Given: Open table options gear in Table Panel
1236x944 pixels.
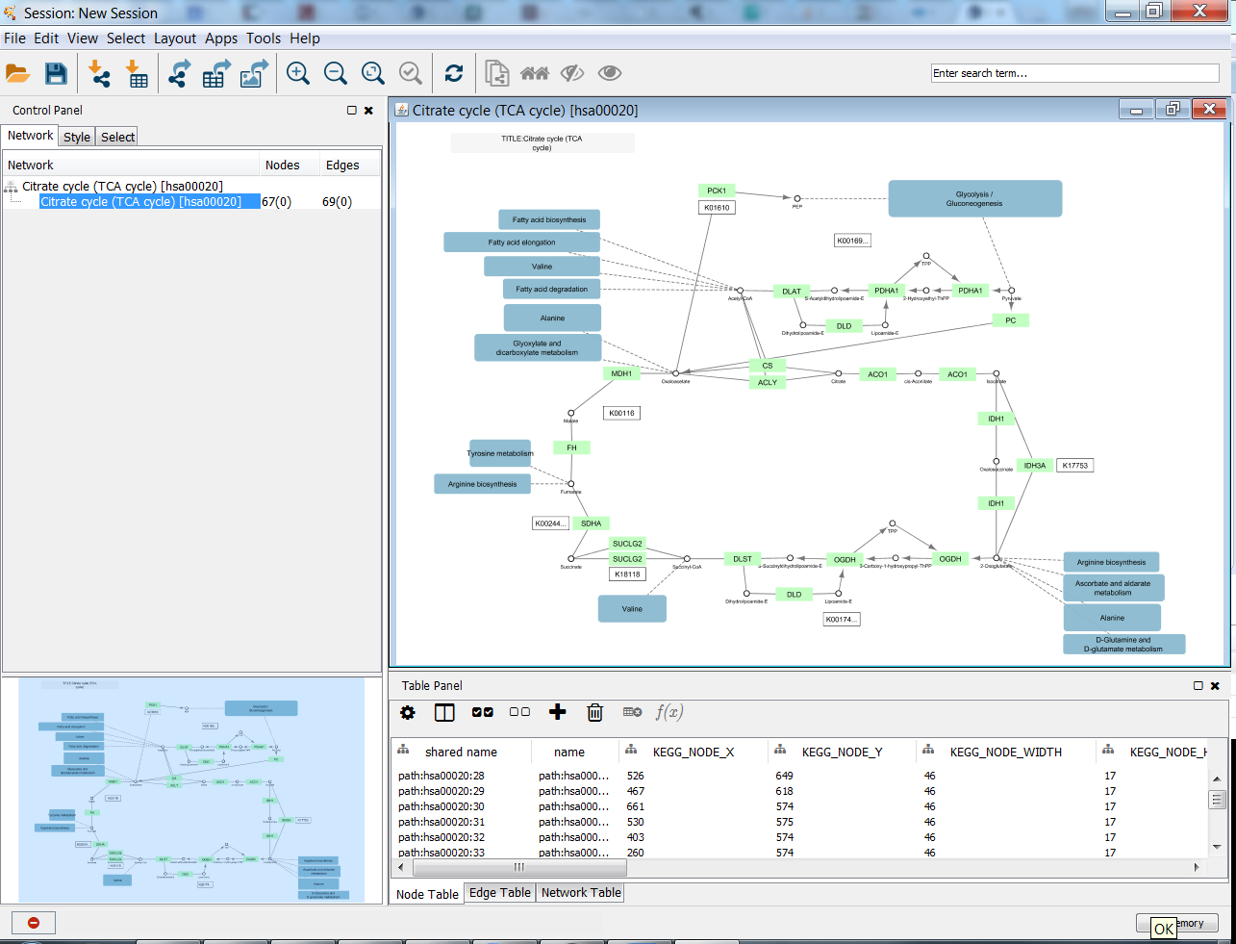Looking at the screenshot, I should click(x=408, y=712).
